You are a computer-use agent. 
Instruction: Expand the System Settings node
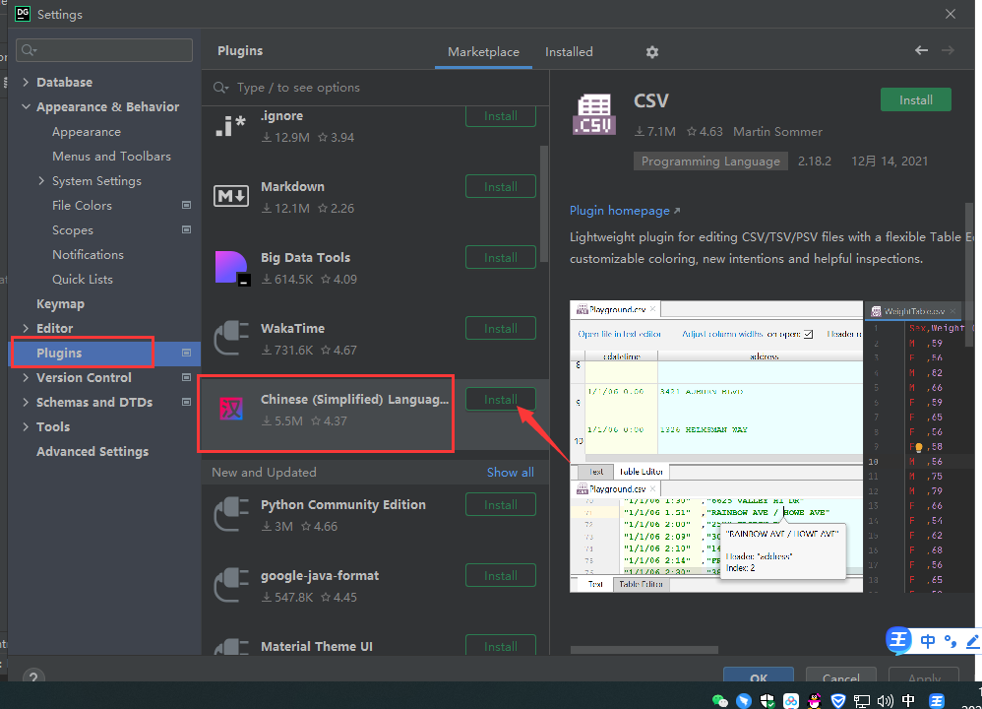tap(41, 180)
